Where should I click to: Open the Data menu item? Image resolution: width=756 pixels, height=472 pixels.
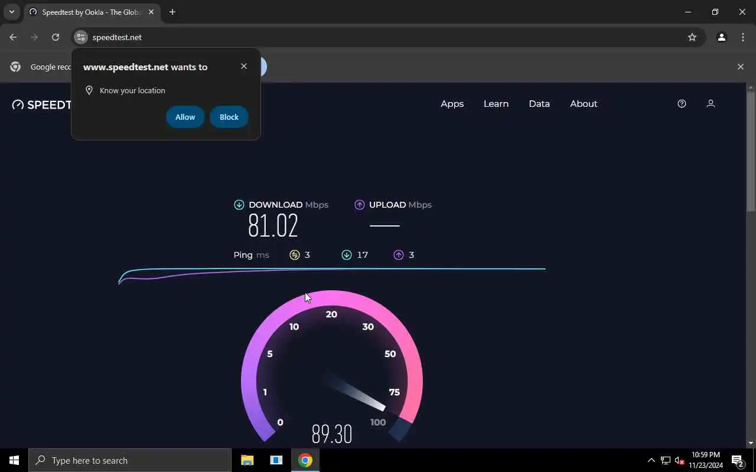click(x=539, y=103)
